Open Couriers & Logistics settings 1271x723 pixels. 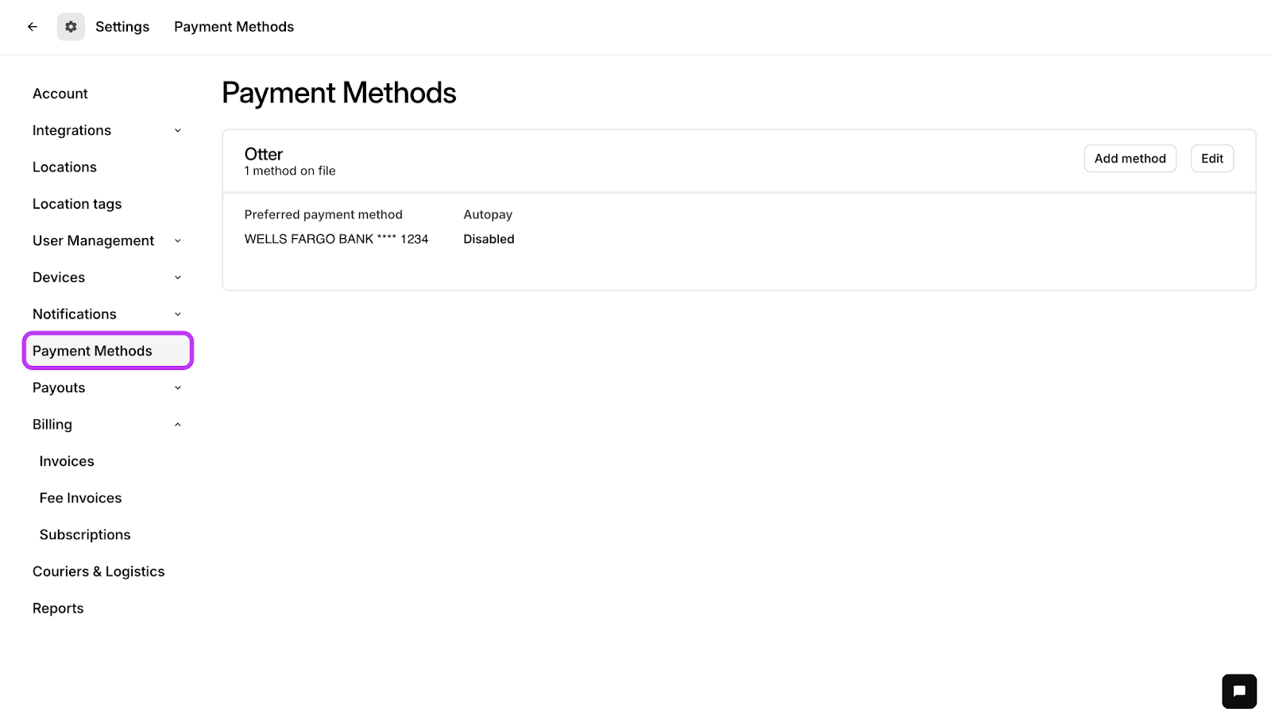click(x=99, y=571)
